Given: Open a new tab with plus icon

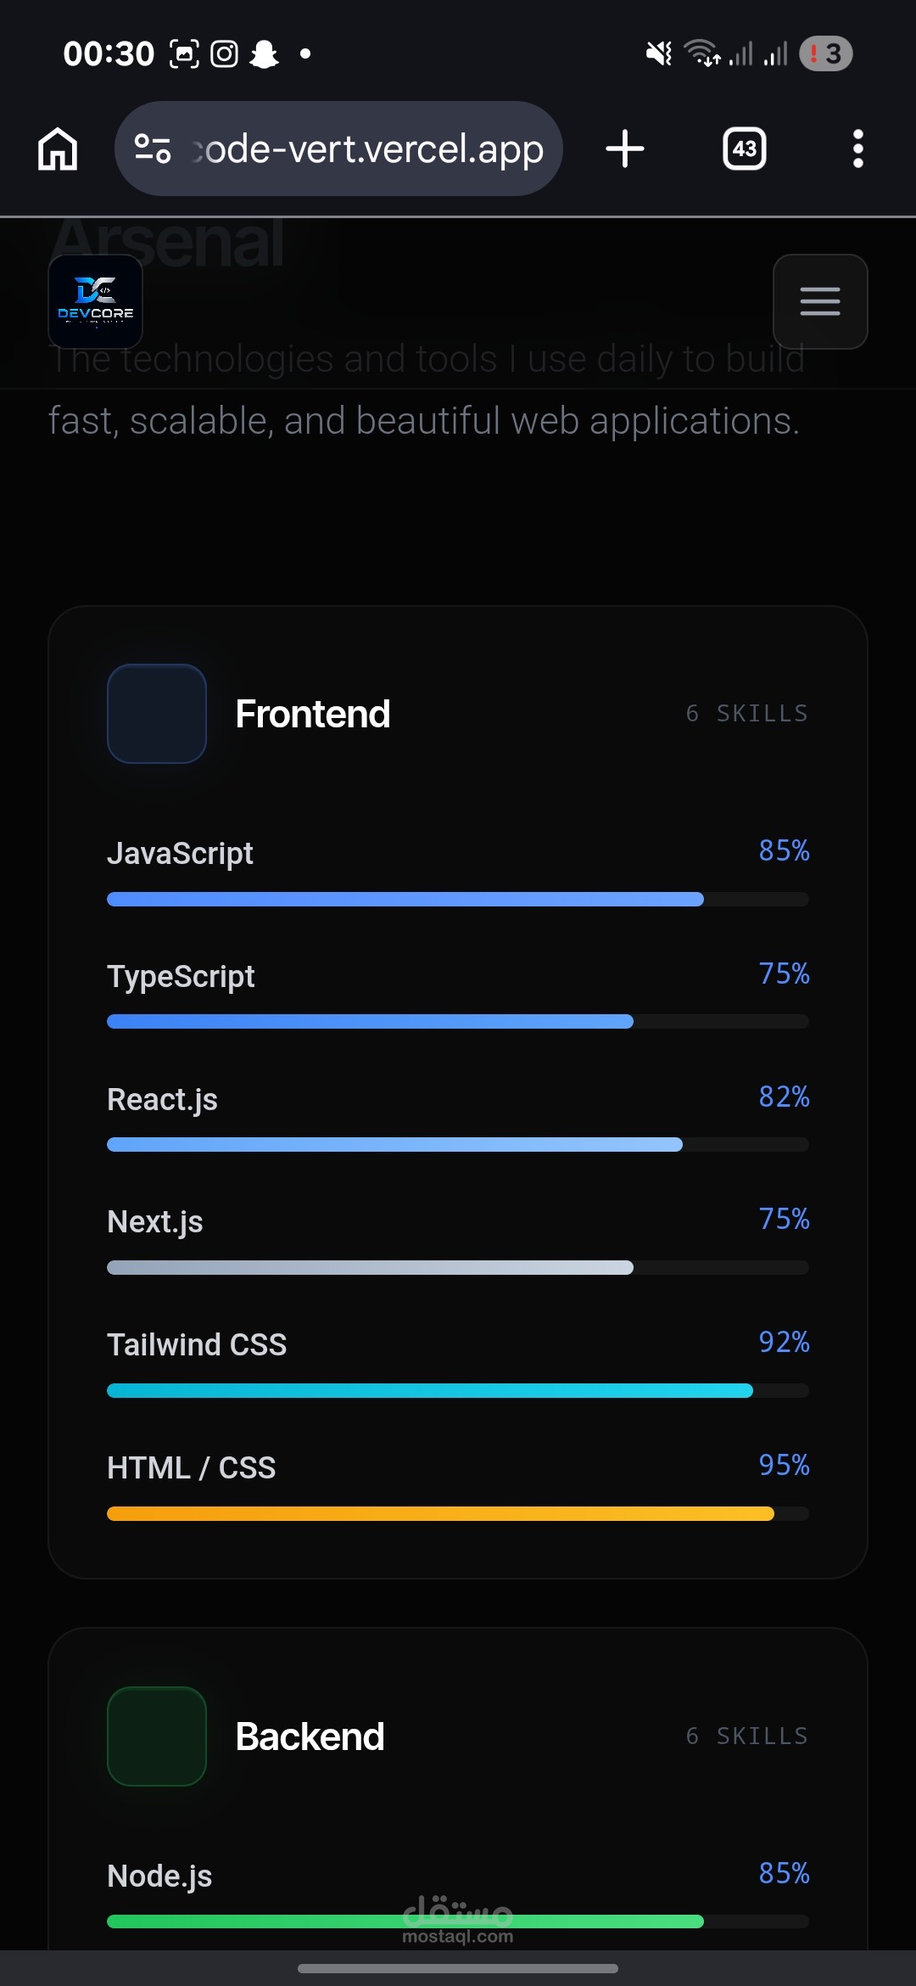Looking at the screenshot, I should coord(625,149).
